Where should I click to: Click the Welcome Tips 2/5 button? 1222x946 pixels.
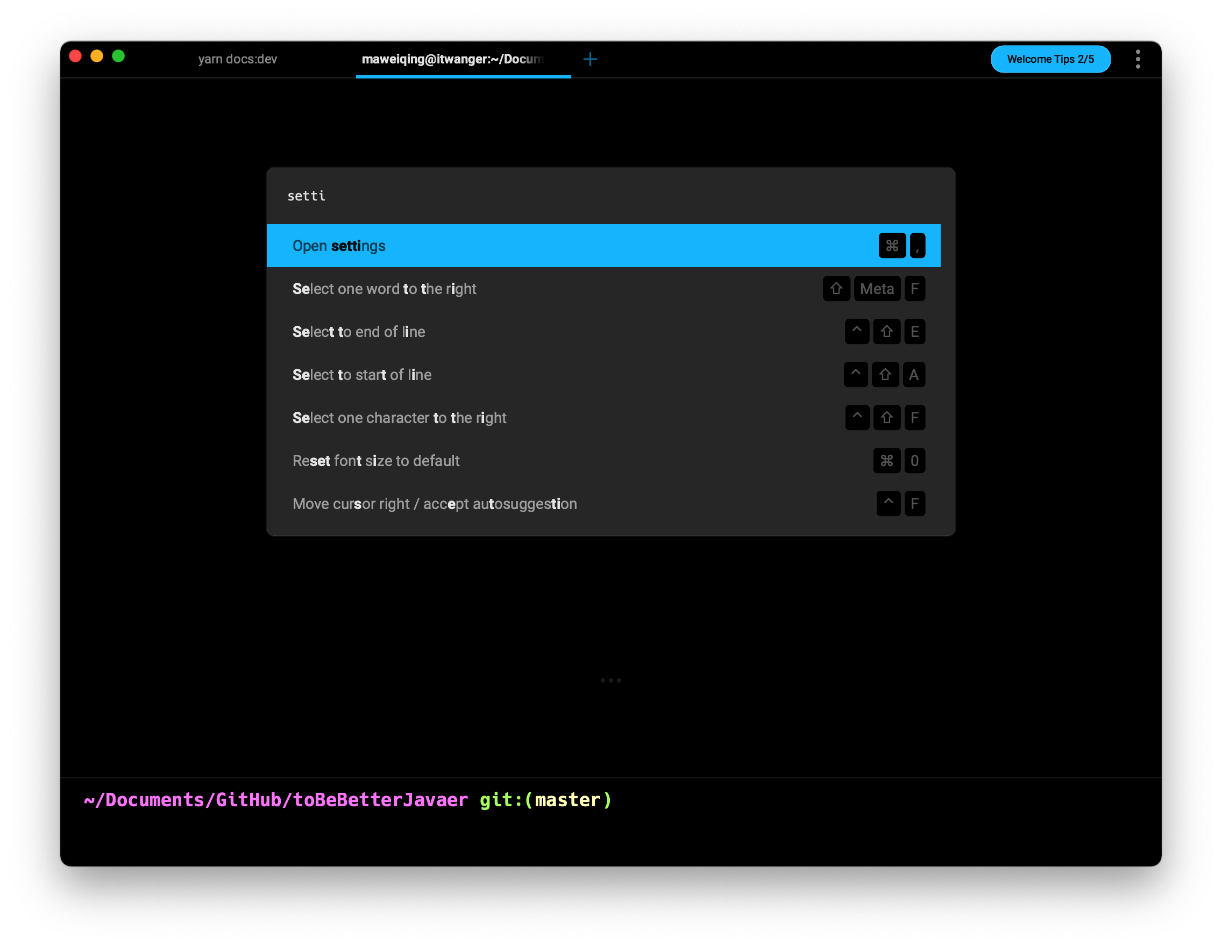pos(1050,59)
